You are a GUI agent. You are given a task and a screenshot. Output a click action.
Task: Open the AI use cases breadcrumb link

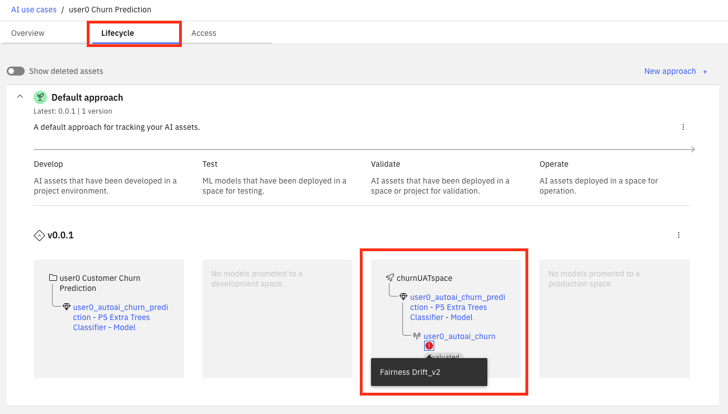pyautogui.click(x=34, y=10)
